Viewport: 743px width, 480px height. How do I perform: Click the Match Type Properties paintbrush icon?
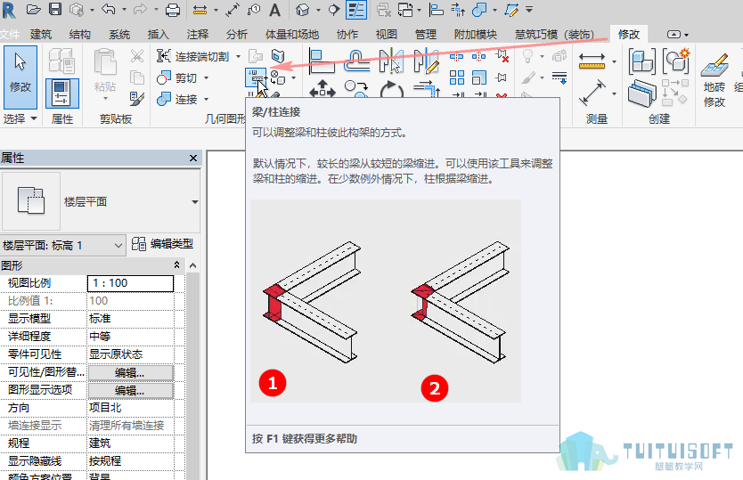(x=137, y=99)
